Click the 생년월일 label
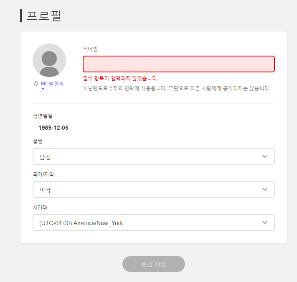The height and width of the screenshot is (282, 297). 43,116
